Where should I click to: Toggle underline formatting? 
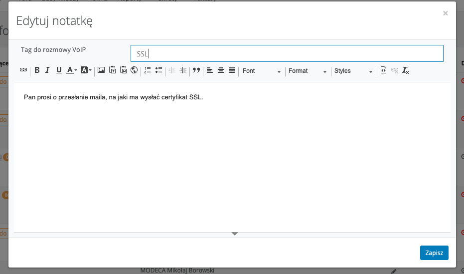(x=59, y=70)
